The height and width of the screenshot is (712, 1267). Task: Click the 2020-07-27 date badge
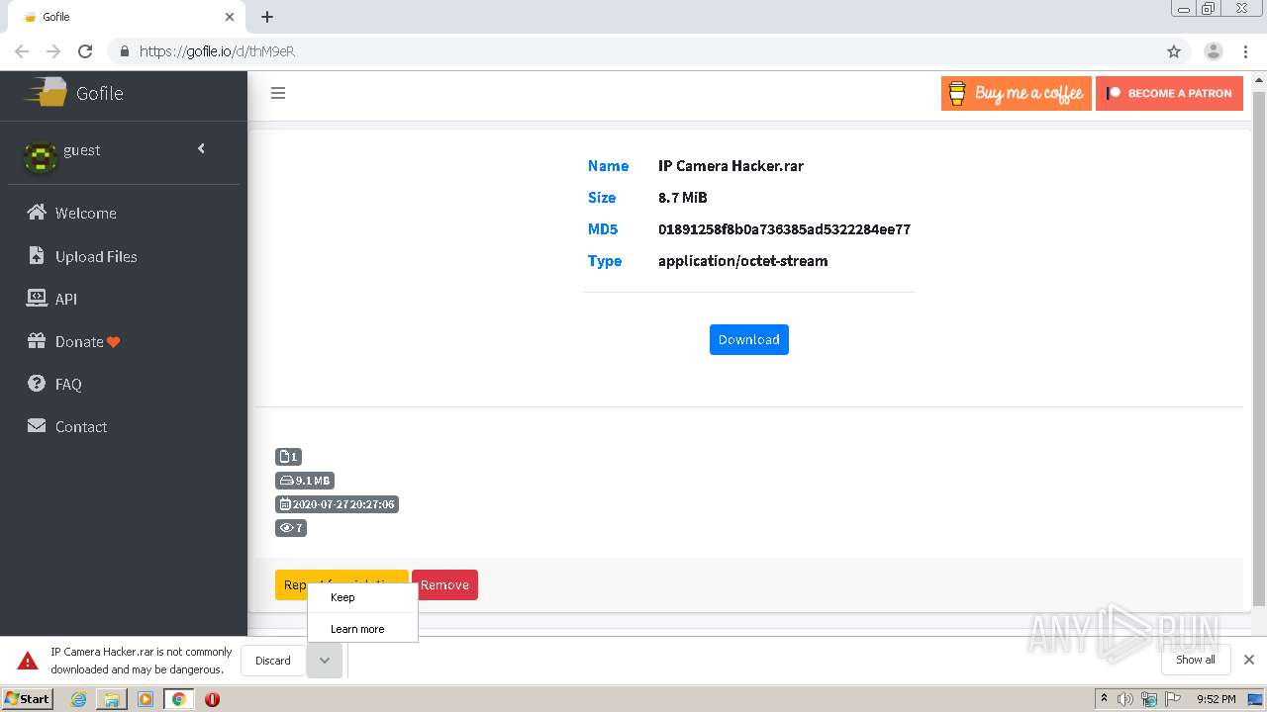(x=337, y=504)
